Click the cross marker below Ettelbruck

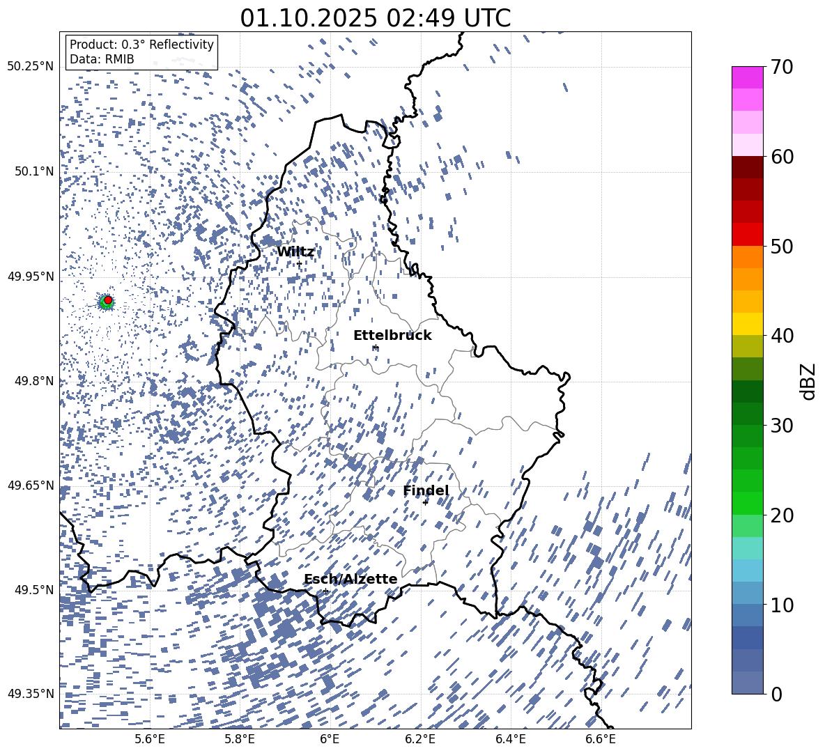coord(376,347)
